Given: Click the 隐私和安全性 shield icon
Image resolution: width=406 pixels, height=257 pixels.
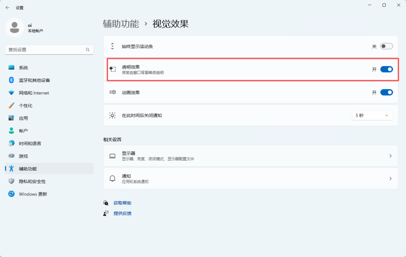Looking at the screenshot, I should pos(11,181).
